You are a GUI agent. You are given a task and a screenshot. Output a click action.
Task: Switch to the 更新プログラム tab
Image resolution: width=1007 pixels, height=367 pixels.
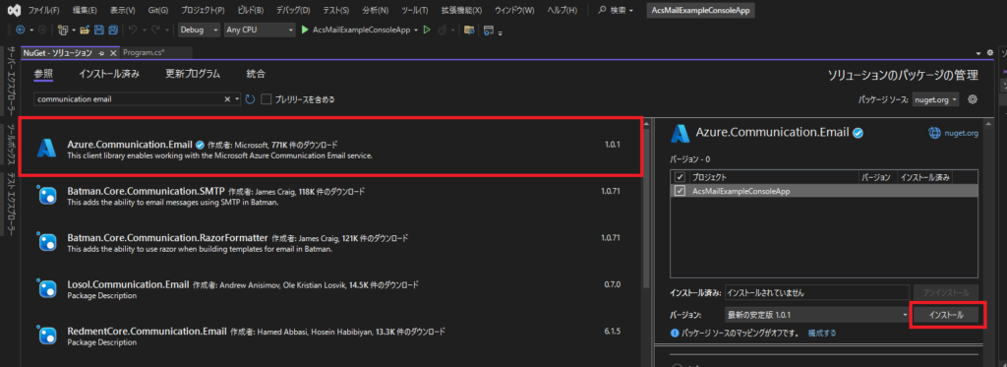(193, 74)
